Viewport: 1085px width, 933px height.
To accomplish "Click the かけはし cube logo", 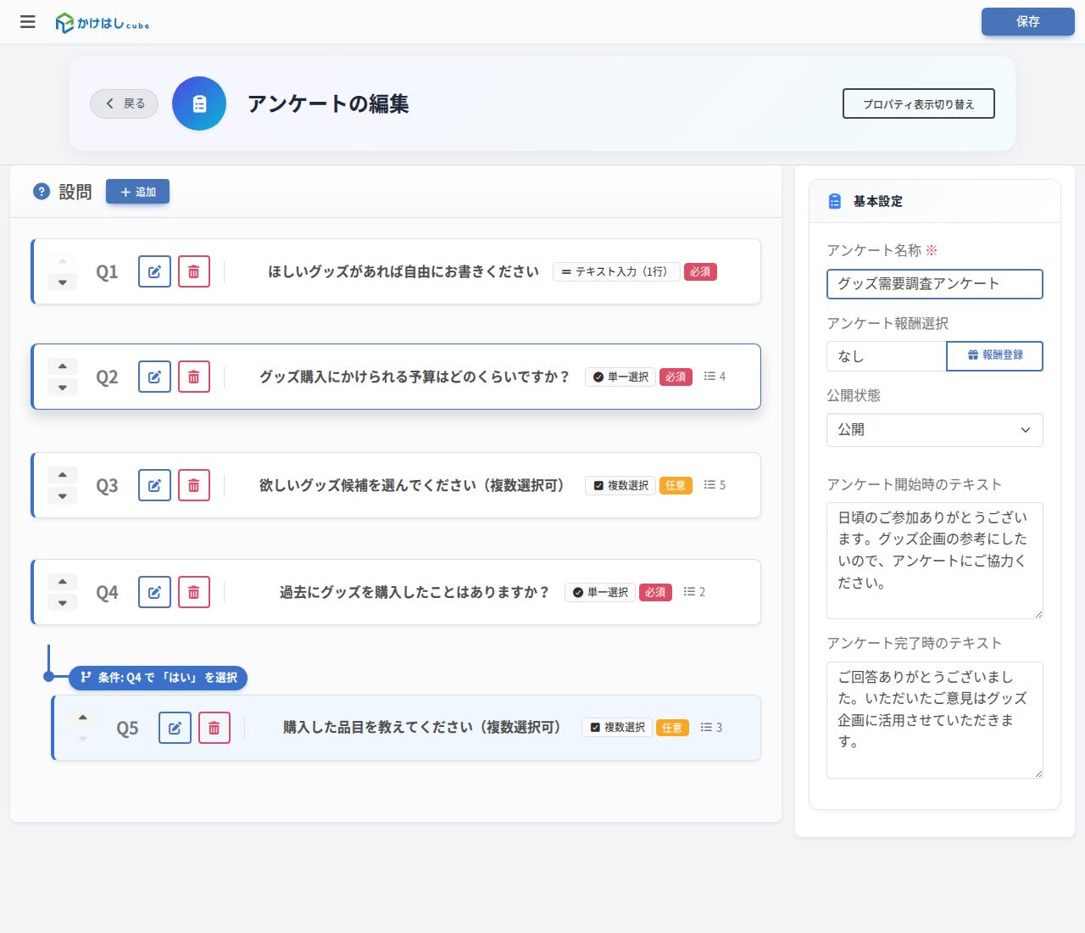I will tap(102, 23).
